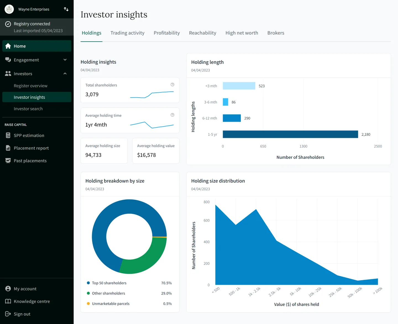Open the Brokers tab
Viewport: 398px width, 324px height.
point(276,33)
